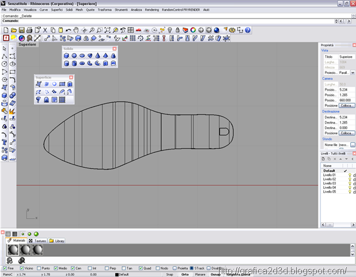Switch to the Textures tab
This screenshot has height=277, width=356.
click(x=37, y=241)
